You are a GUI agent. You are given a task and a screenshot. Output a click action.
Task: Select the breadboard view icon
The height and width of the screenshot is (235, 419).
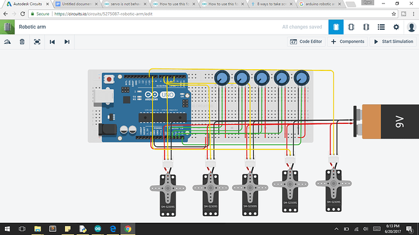point(336,27)
